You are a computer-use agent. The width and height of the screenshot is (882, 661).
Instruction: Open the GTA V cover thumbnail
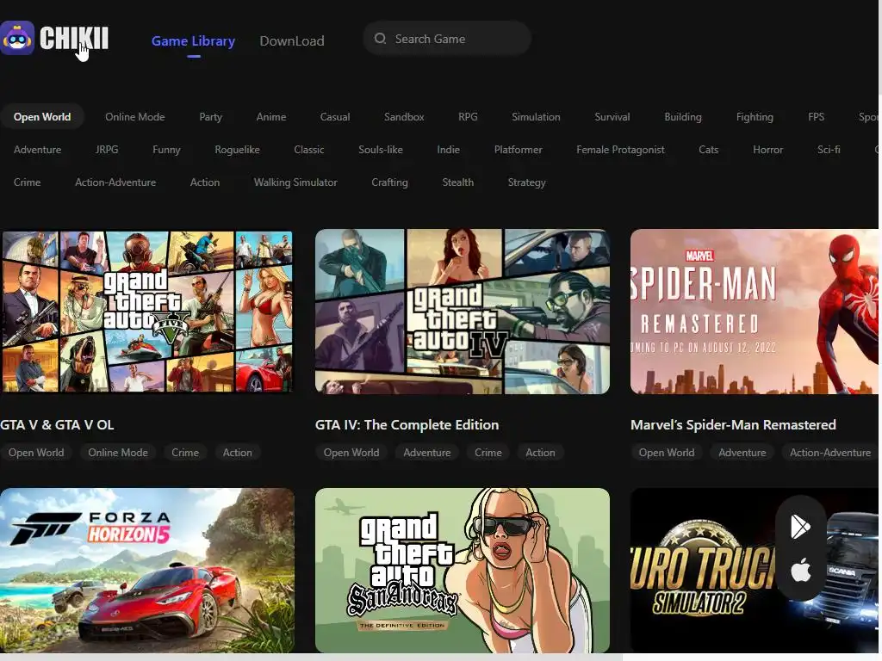point(146,312)
